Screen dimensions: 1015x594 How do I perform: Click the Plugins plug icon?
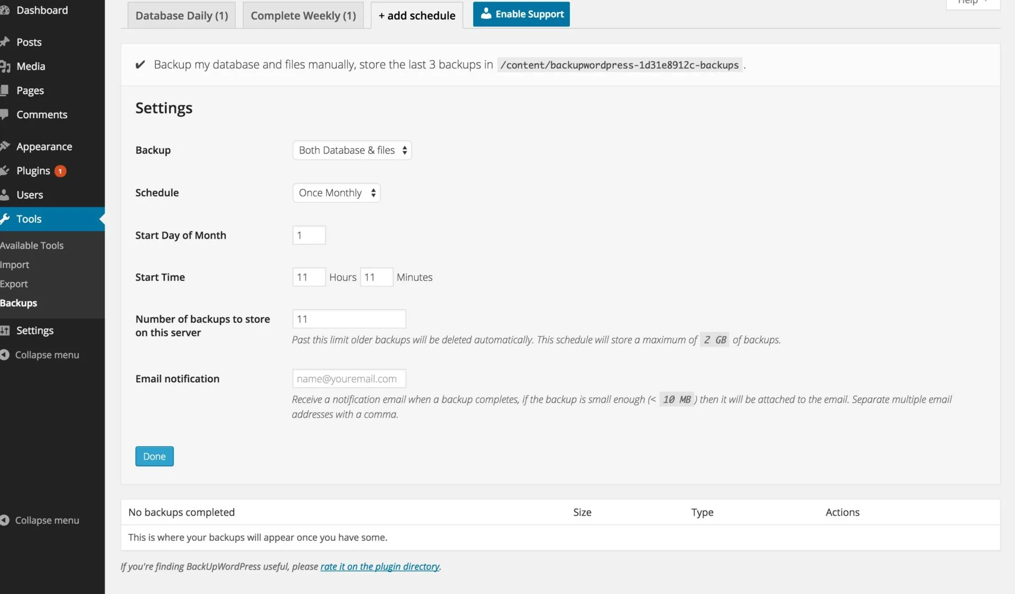pyautogui.click(x=5, y=171)
